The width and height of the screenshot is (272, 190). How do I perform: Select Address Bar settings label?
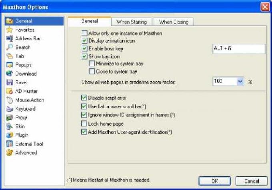pos(28,38)
